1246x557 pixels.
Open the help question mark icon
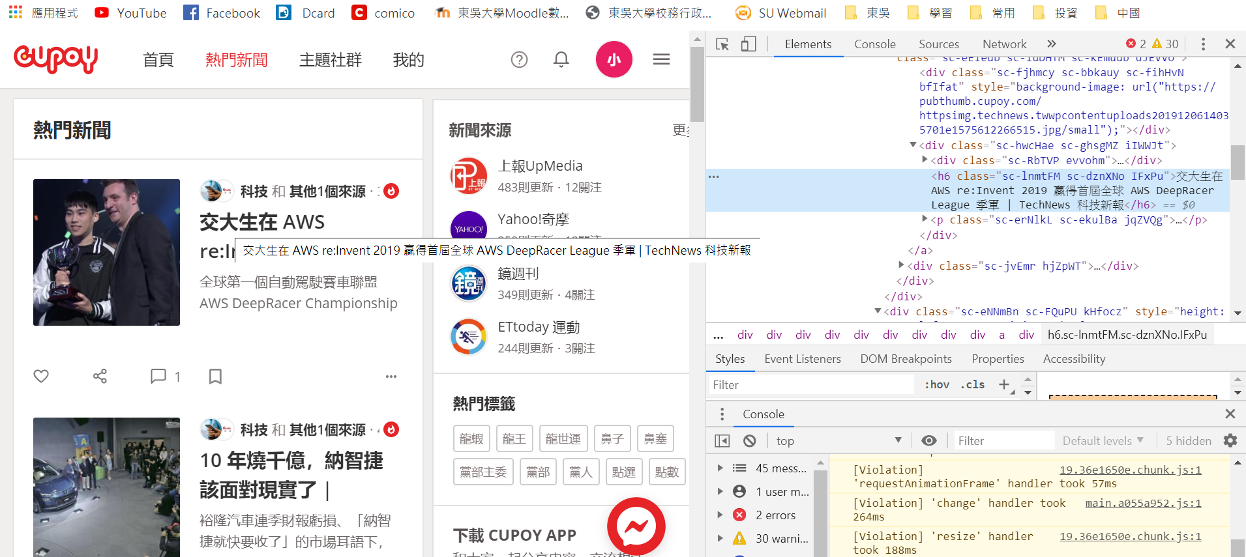tap(519, 60)
